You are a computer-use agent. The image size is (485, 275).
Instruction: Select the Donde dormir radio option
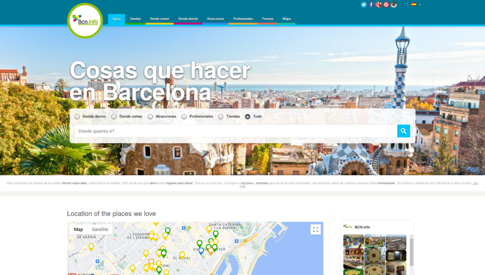click(x=77, y=117)
